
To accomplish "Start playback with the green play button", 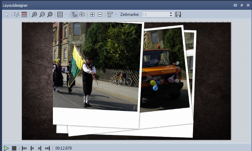I will [6, 148].
